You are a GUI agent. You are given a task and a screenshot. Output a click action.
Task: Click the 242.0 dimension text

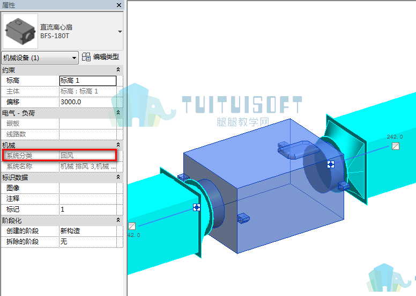click(395, 136)
